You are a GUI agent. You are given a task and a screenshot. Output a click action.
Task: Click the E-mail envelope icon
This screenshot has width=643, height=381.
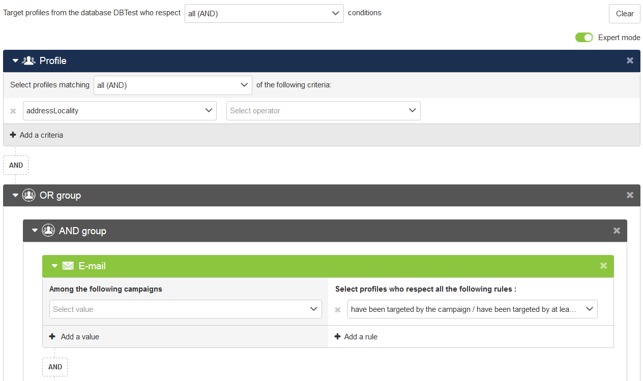(68, 266)
